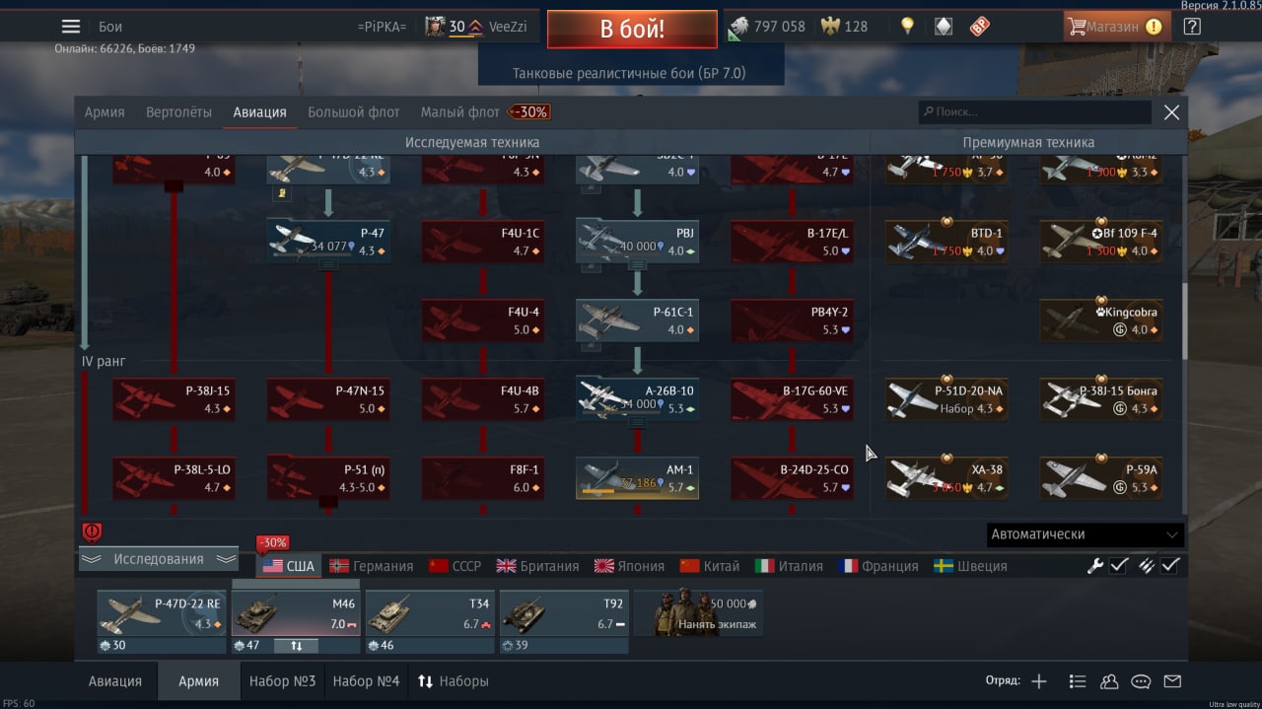This screenshot has width=1262, height=709.
Task: Open the Наборы presets list
Action: pyautogui.click(x=454, y=681)
